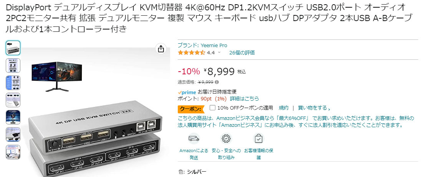This screenshot has width=427, height=177.
Task: Expand the rating dropdown chevron next to 4.4
Action: click(x=219, y=53)
